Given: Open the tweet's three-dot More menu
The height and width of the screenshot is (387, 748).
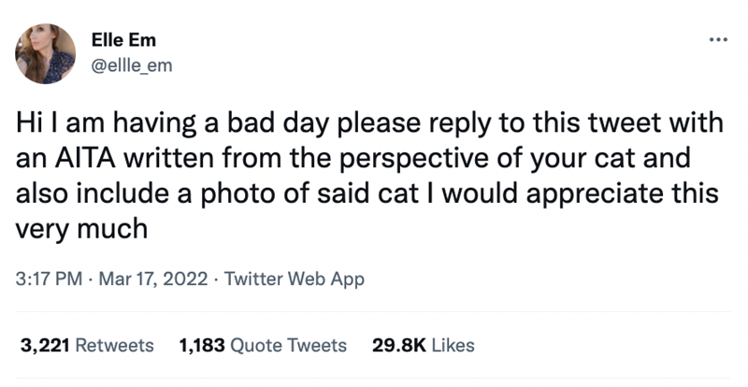Looking at the screenshot, I should coord(717,42).
